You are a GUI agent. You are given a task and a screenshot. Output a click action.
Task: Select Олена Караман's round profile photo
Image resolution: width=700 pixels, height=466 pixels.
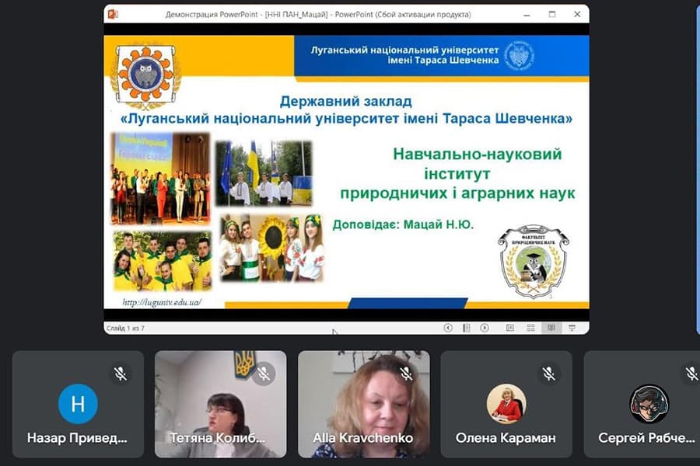506,404
